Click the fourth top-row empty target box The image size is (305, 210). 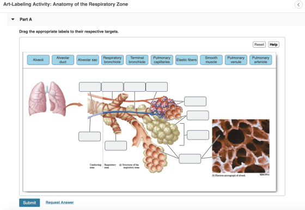157,87
